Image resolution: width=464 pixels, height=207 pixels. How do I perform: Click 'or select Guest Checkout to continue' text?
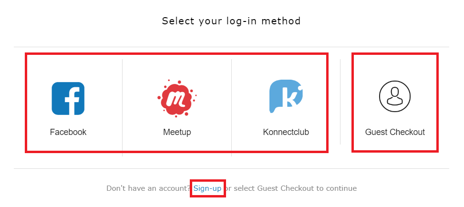coord(291,188)
